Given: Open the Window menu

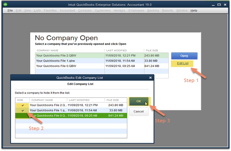Looking at the screenshot, I should coord(182,10).
